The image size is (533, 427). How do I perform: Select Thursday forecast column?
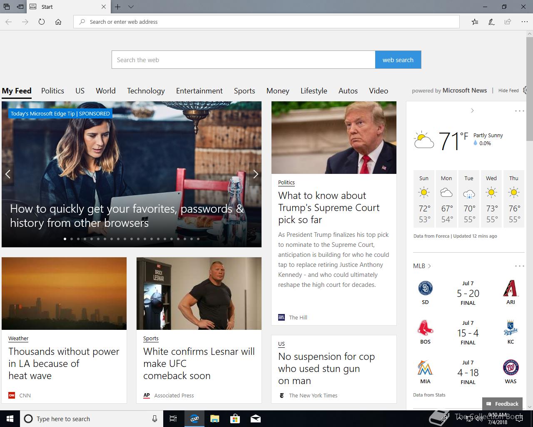point(514,198)
